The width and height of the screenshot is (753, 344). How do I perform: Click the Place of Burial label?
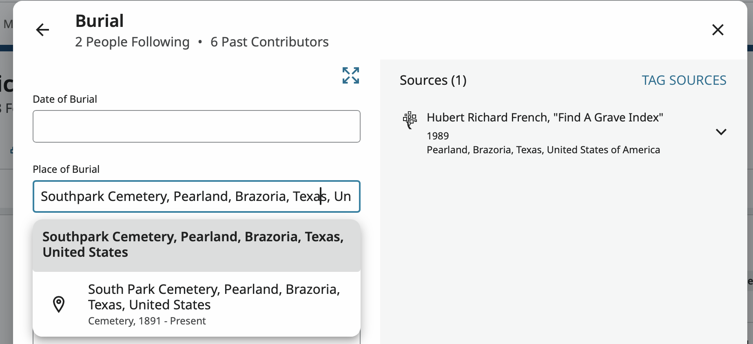66,169
